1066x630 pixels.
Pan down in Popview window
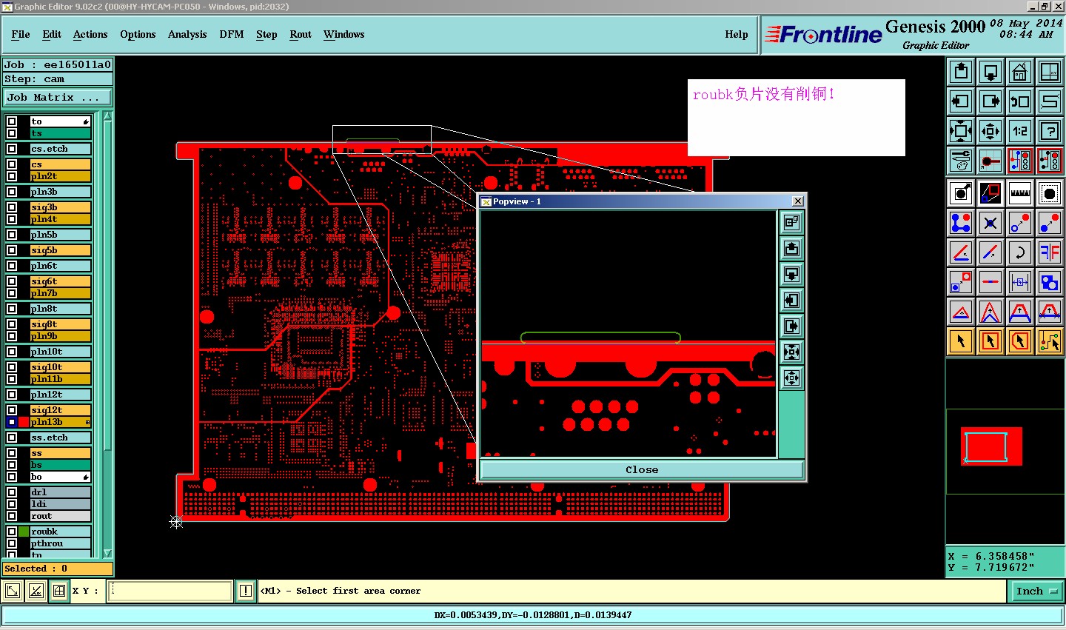(x=791, y=274)
